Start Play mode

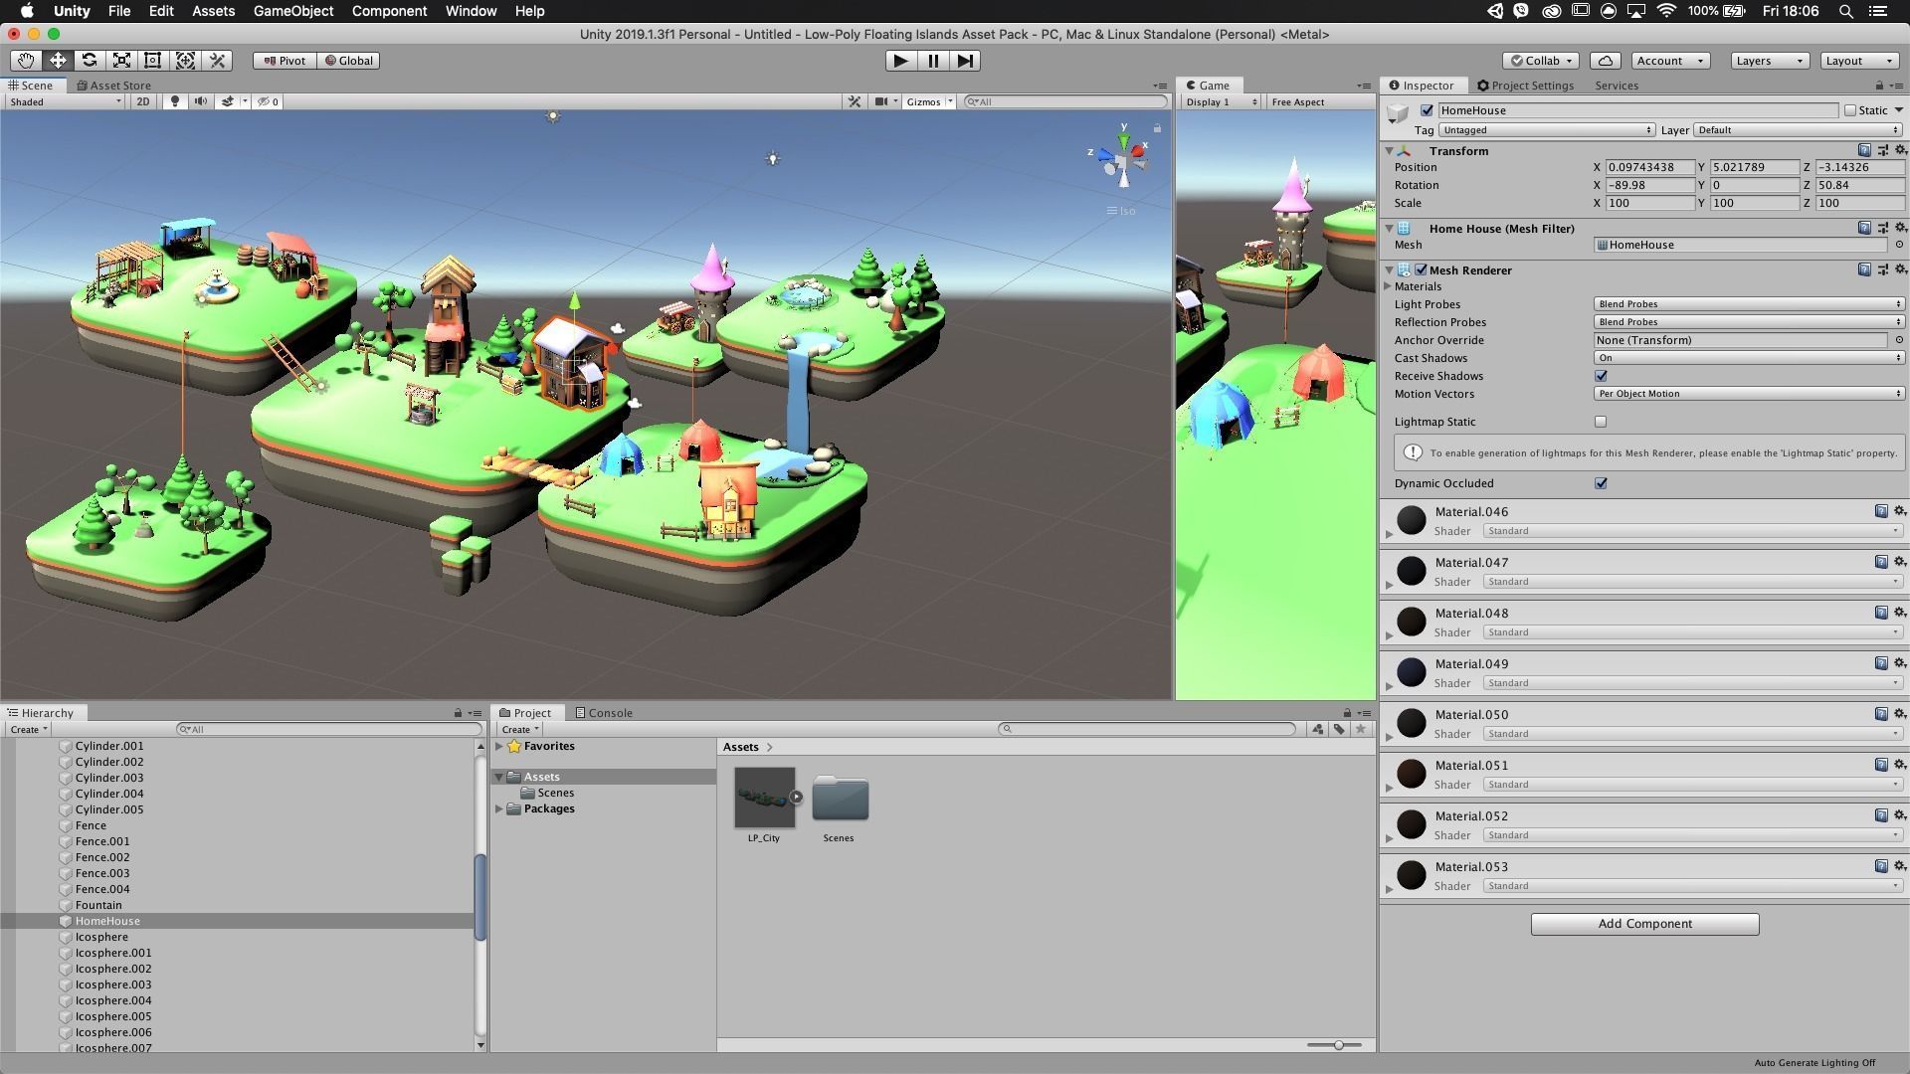click(x=900, y=61)
